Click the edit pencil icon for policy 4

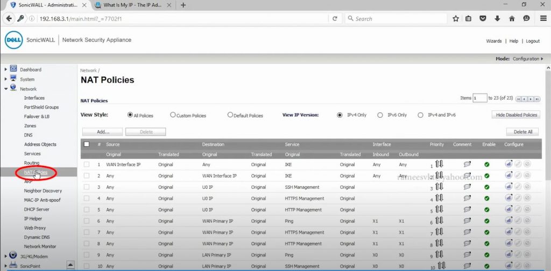(x=518, y=198)
